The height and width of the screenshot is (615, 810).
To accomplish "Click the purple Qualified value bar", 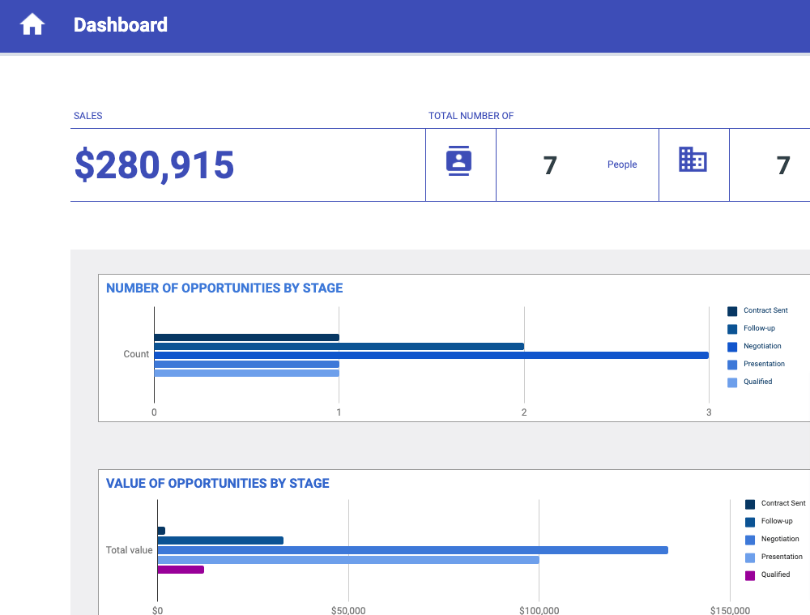I will tap(181, 570).
